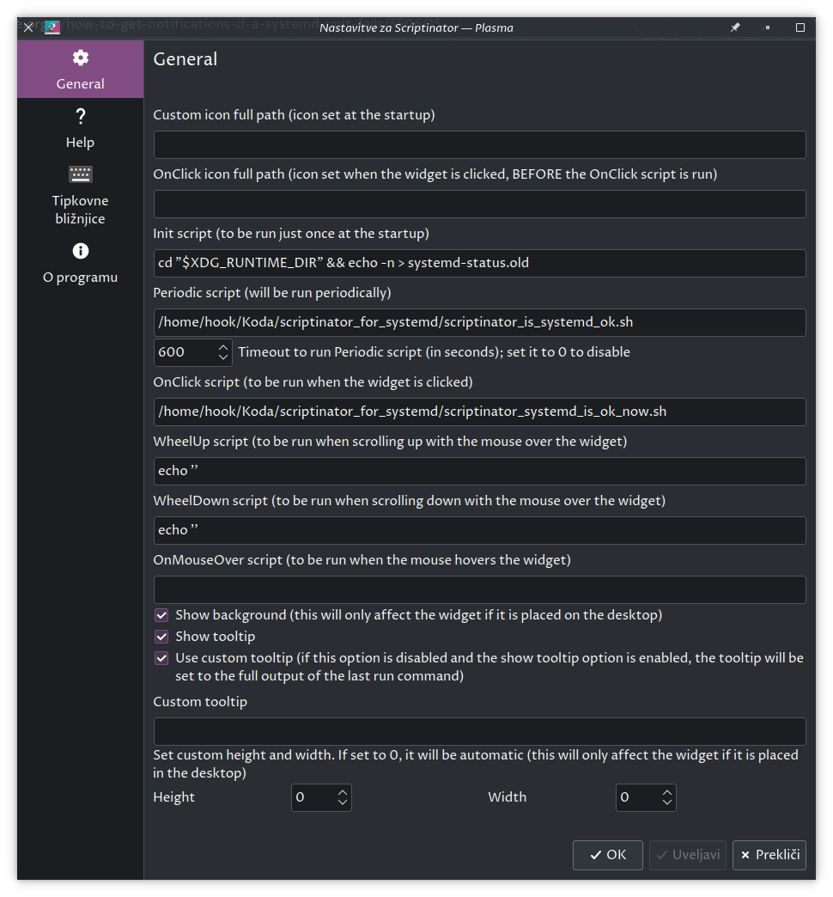Toggle the Show tooltip checkbox
833x897 pixels.
161,637
